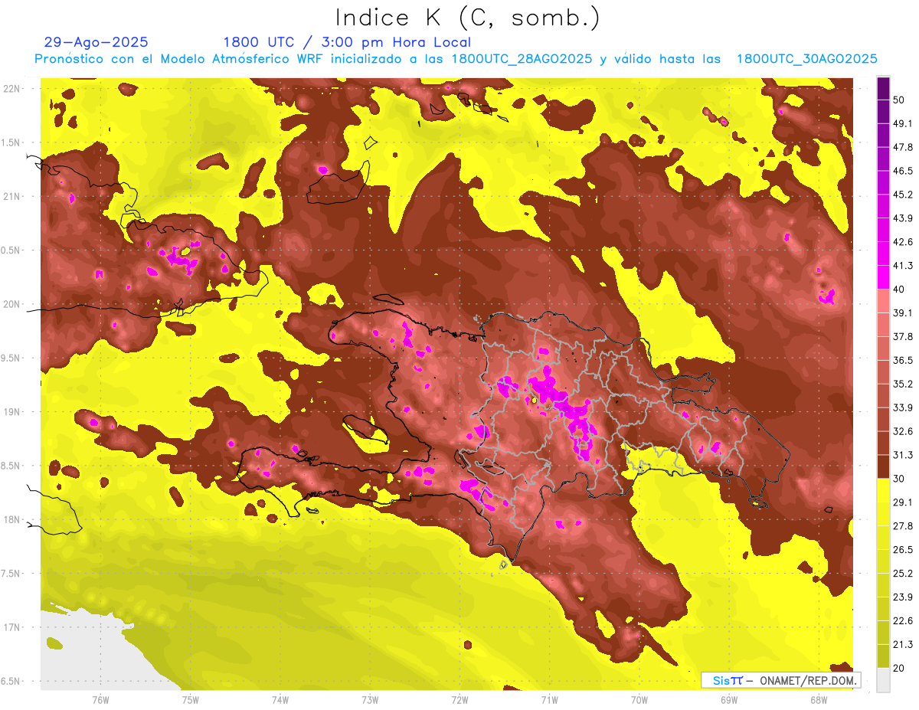Click the colorbar label '41.3'
Screen dimensions: 919x710
(902, 266)
